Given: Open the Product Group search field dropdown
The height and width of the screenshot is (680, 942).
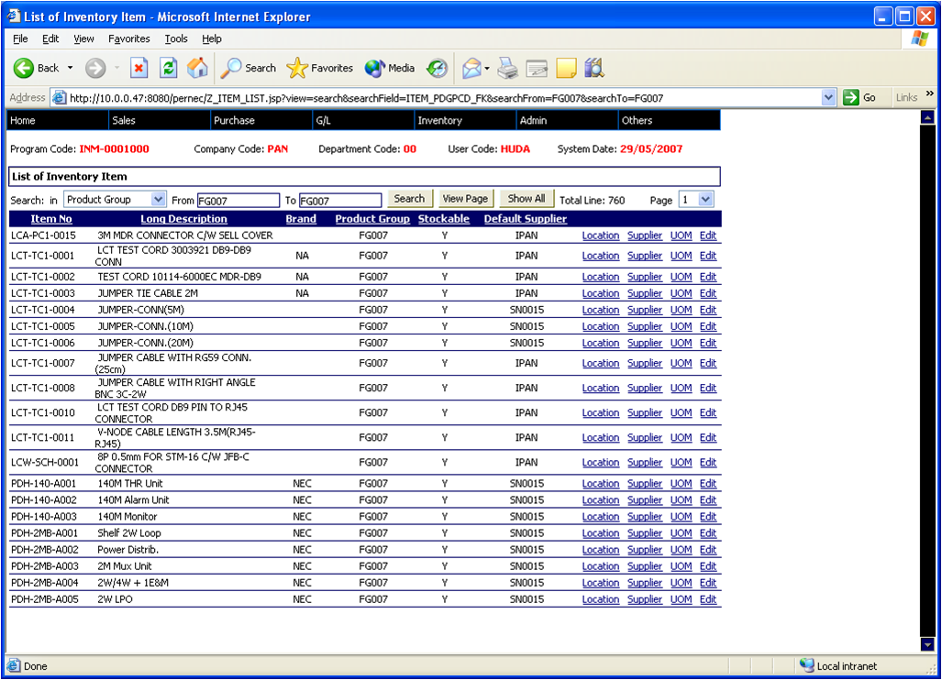Looking at the screenshot, I should coord(158,199).
